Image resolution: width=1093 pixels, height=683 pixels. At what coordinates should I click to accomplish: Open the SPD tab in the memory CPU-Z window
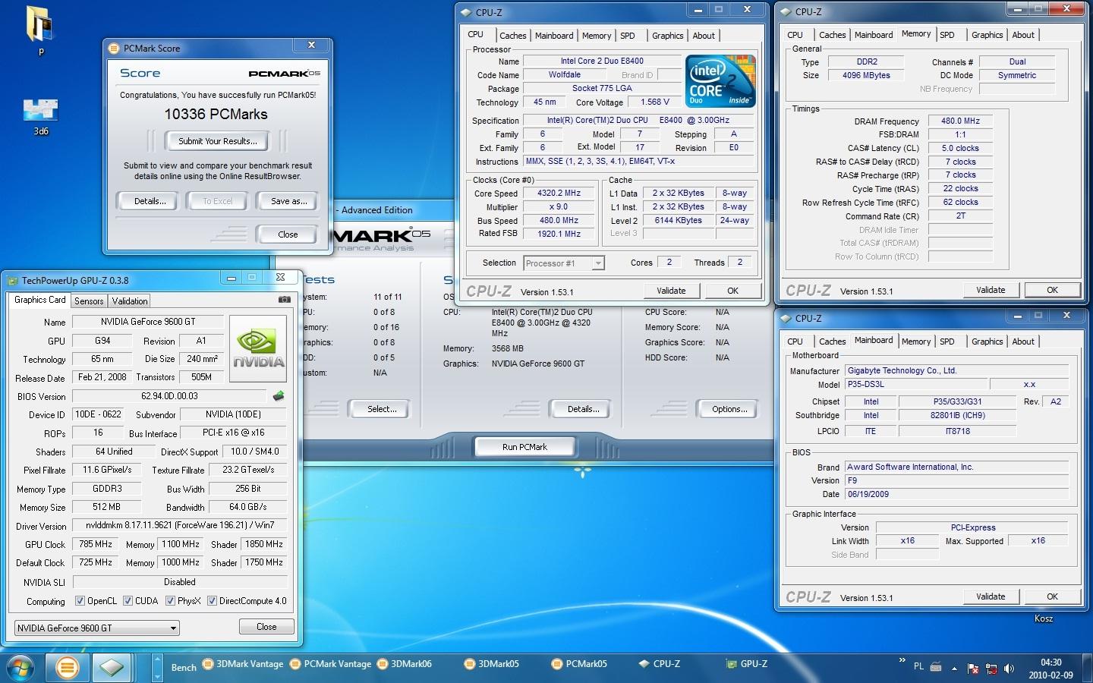tap(947, 35)
